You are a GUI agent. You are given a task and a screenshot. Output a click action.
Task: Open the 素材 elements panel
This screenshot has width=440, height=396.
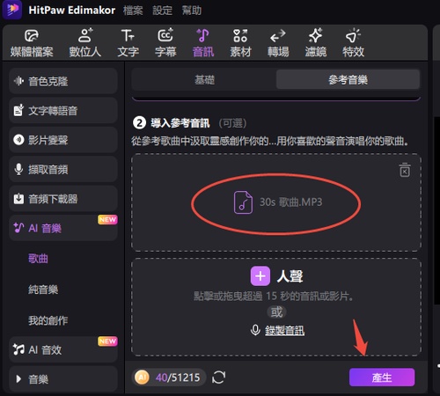click(x=240, y=43)
